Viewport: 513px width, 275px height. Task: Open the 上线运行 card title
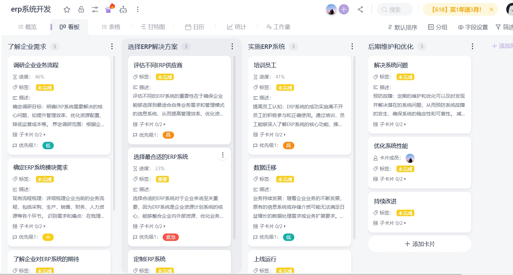pyautogui.click(x=265, y=259)
